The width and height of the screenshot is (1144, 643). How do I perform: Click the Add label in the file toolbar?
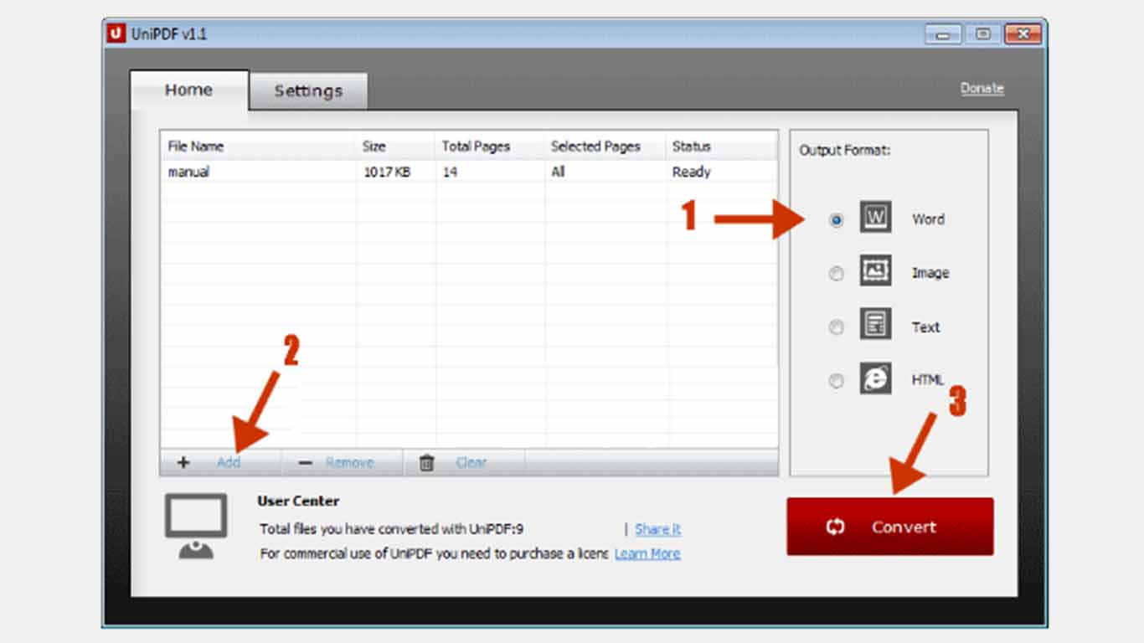tap(229, 462)
